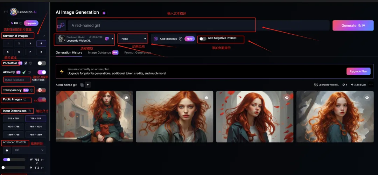Turn off the Alchemy toggle
Image resolution: width=378 pixels, height=175 pixels.
point(42,72)
